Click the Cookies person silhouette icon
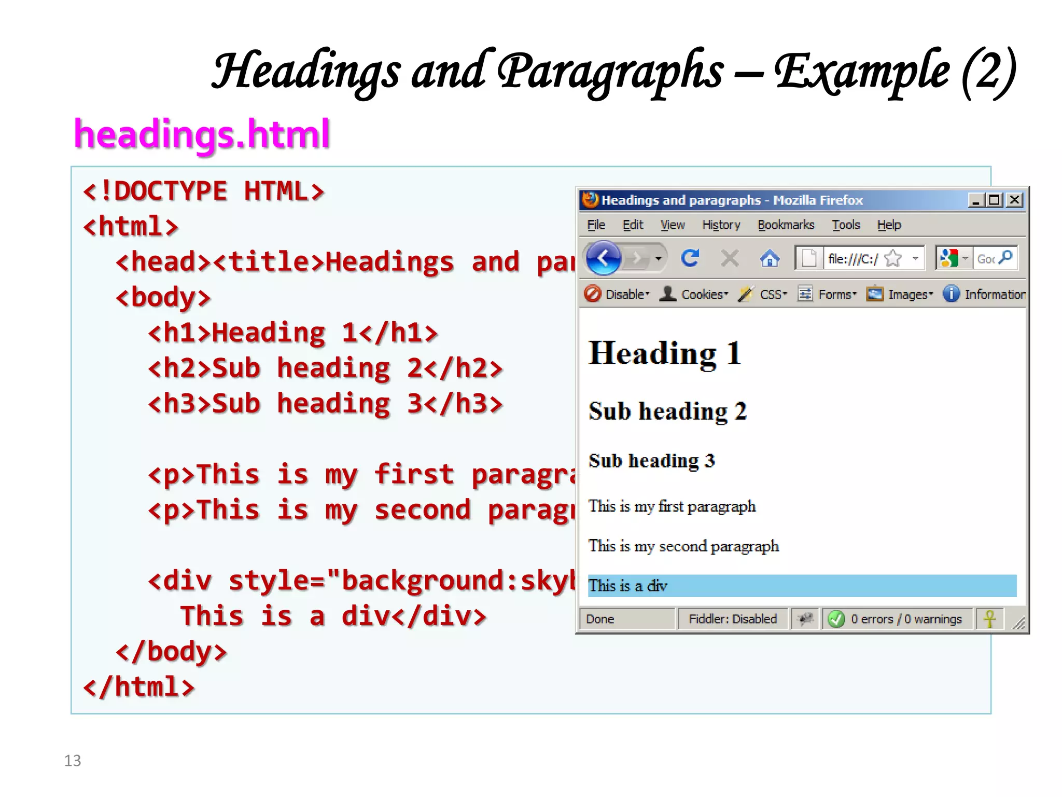1062x797 pixels. pyautogui.click(x=668, y=294)
